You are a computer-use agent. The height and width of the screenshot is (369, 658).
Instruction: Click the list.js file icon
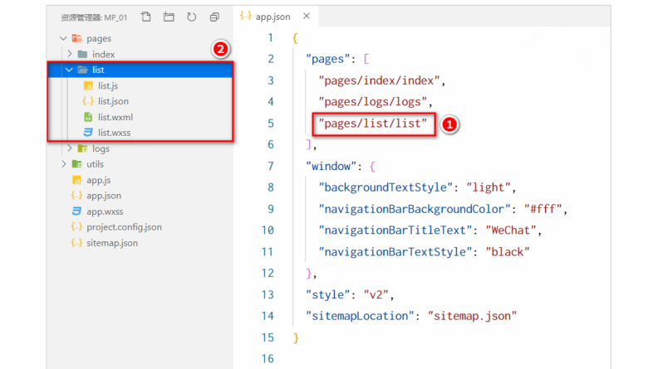tap(88, 85)
